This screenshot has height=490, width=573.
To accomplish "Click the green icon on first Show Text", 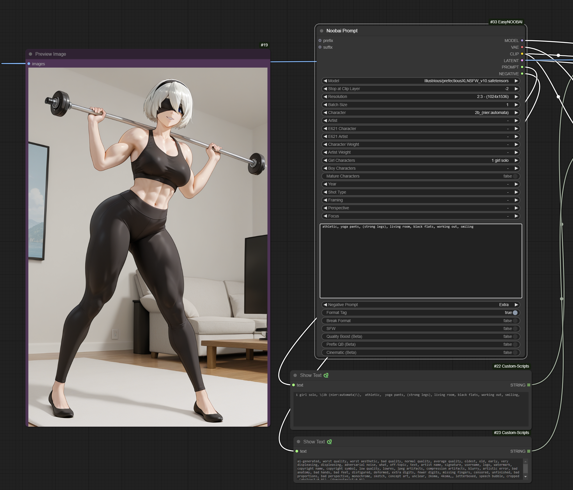I will pos(326,375).
